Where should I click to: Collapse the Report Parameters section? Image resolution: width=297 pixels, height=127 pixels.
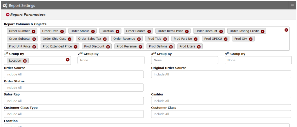(x=8, y=15)
